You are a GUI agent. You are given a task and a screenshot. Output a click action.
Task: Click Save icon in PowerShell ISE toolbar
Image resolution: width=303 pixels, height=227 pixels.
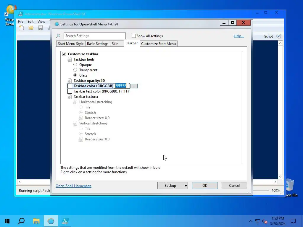(40, 28)
